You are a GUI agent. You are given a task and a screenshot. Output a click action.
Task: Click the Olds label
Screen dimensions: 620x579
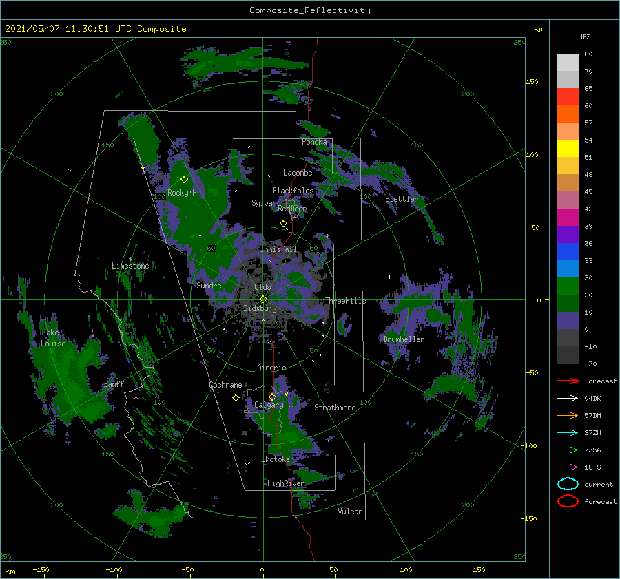pyautogui.click(x=262, y=286)
